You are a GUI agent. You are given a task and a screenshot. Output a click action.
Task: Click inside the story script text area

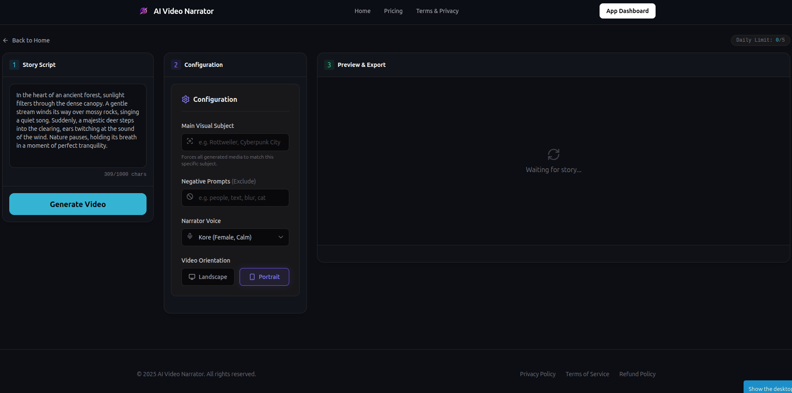(77, 126)
